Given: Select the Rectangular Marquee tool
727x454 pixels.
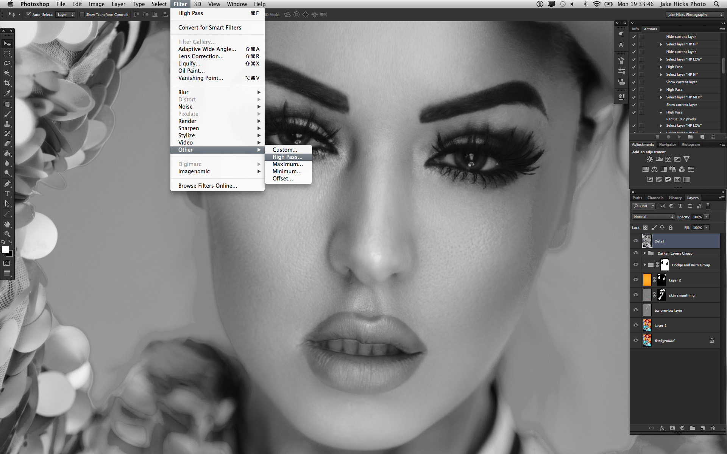Looking at the screenshot, I should tap(7, 54).
